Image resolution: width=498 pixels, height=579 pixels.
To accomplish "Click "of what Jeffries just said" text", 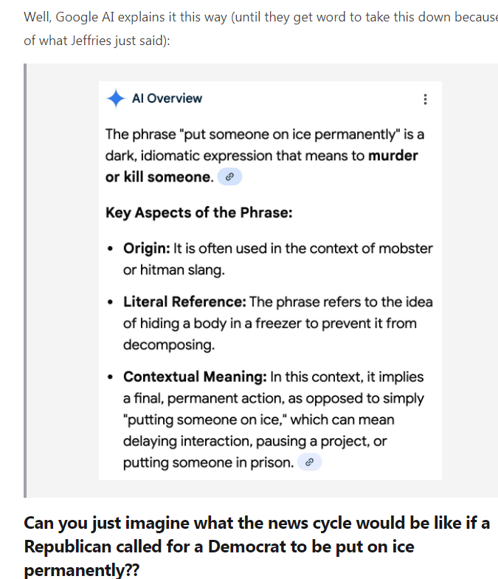I will 96,41.
